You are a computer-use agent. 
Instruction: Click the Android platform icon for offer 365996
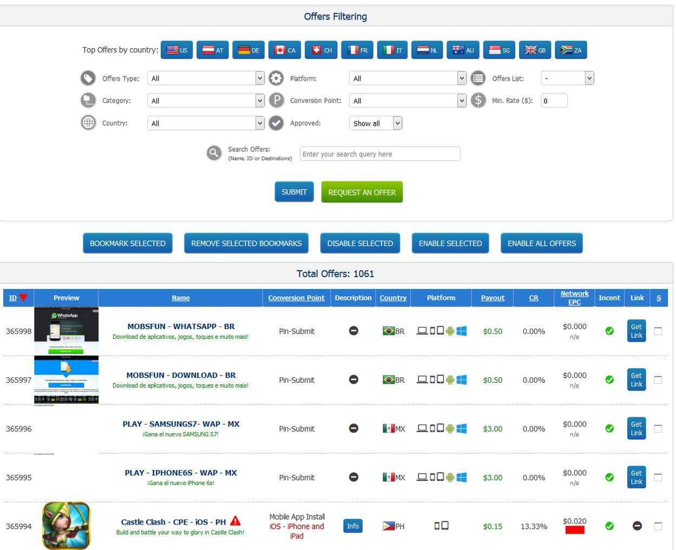coord(450,429)
